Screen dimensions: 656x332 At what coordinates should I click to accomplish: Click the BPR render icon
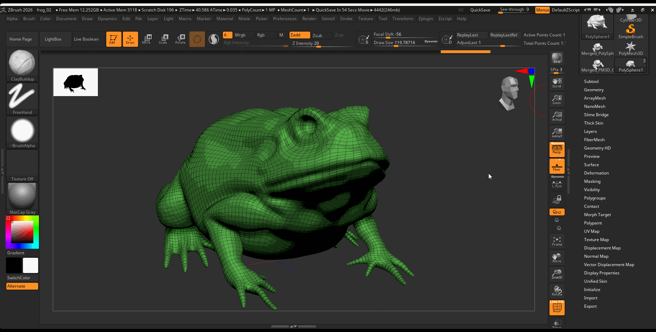(557, 58)
